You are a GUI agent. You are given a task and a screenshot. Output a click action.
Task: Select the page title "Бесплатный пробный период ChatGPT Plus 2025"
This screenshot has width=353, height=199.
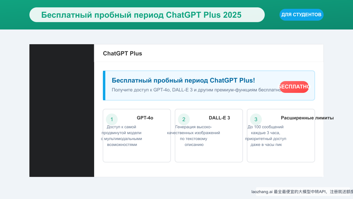[x=147, y=14]
